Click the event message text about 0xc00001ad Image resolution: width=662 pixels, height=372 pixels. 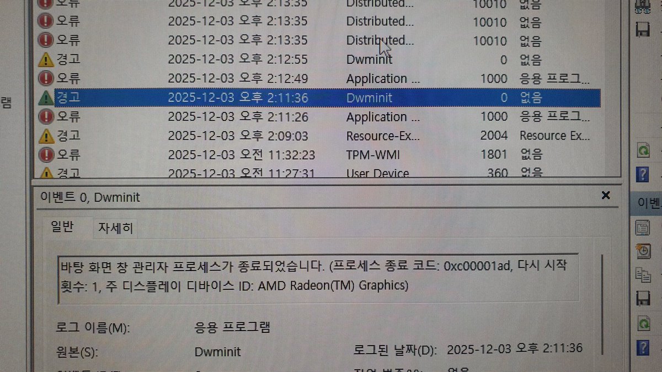coord(314,276)
